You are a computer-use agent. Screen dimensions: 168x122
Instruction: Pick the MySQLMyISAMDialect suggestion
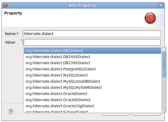[x=64, y=87]
